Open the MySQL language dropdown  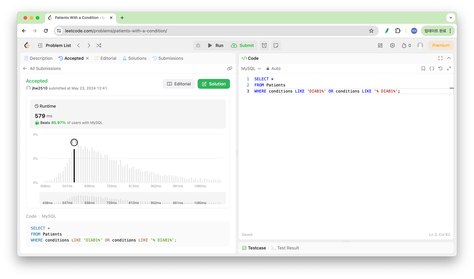[x=251, y=68]
